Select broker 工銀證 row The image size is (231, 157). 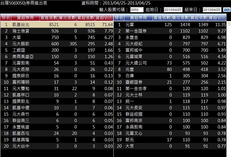pos(57,50)
